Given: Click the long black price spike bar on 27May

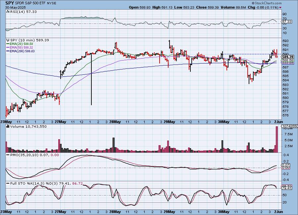Looking at the screenshot, I should coord(91,79).
